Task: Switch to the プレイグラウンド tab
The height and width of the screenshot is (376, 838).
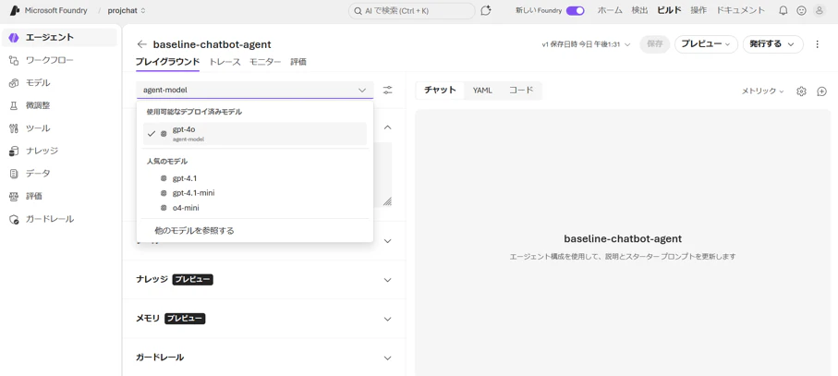Action: point(167,62)
